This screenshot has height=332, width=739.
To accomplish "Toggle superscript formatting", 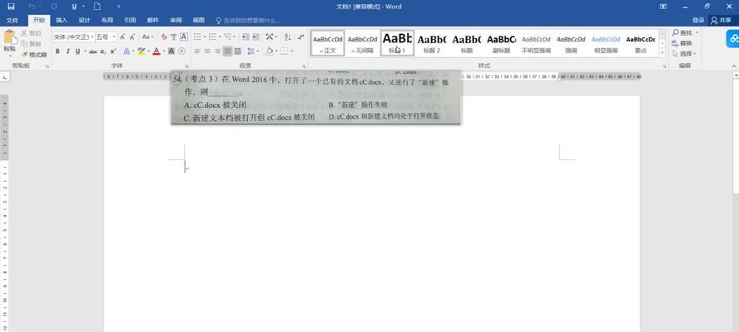I will (112, 51).
